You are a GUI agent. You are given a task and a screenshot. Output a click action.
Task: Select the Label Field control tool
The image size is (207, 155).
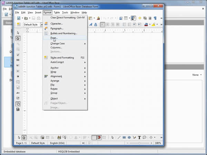(x=18, y=93)
